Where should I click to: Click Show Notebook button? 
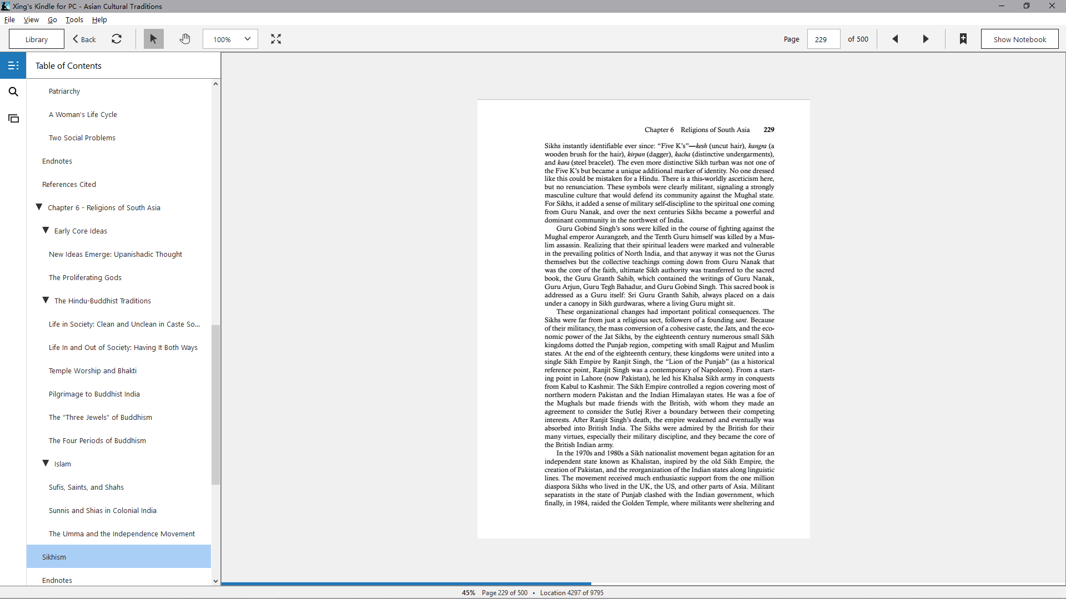click(1019, 39)
